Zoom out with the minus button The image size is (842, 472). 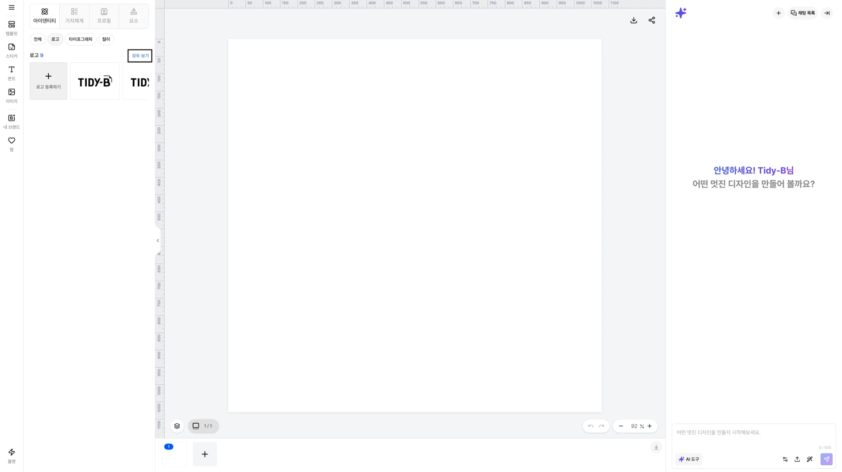point(621,426)
